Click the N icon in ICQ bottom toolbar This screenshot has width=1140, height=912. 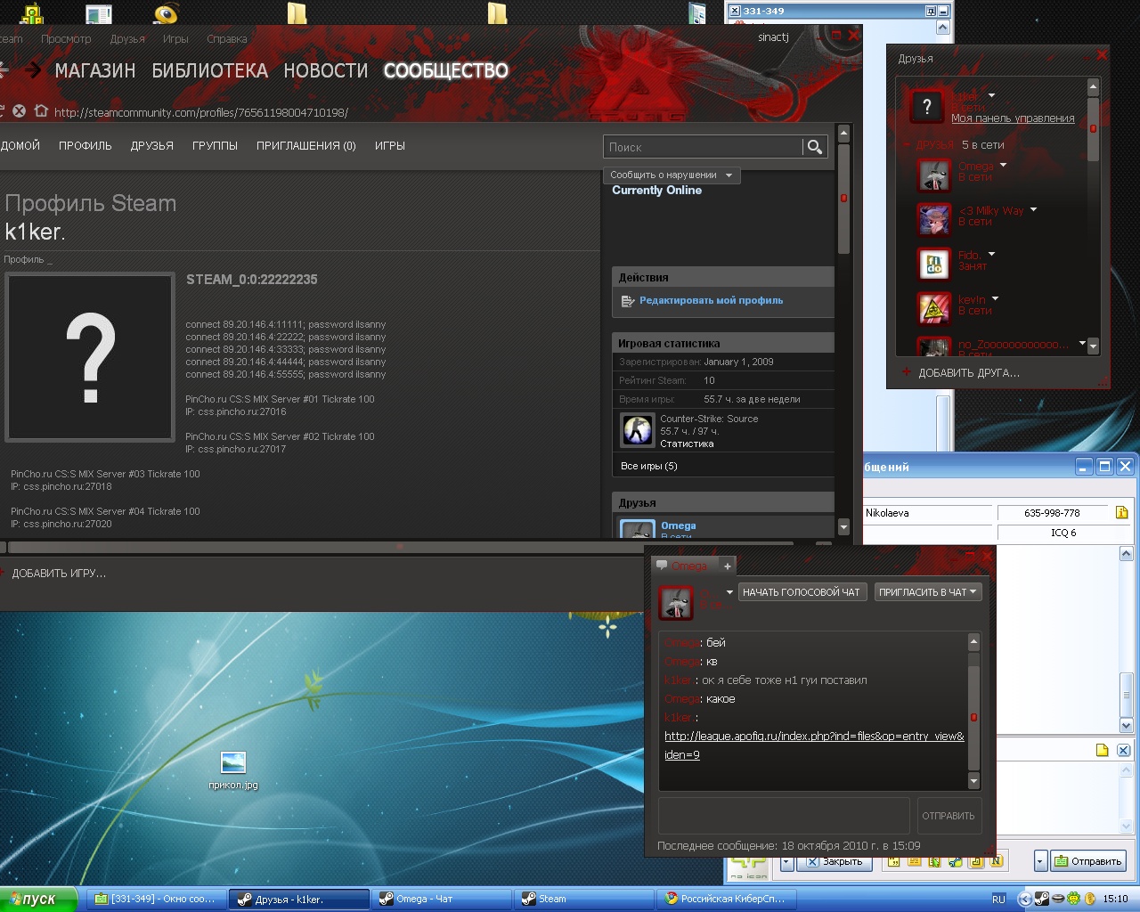996,861
